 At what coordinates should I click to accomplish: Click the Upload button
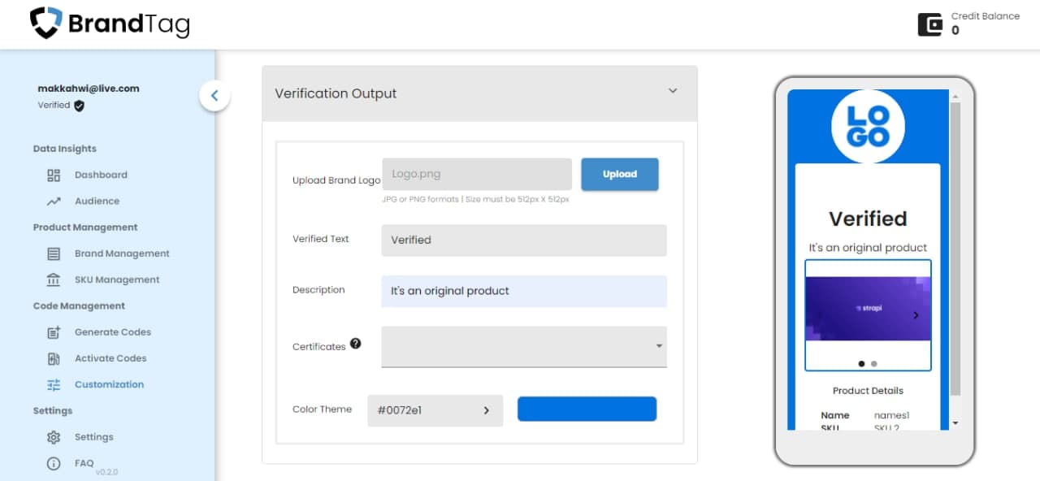pyautogui.click(x=620, y=175)
